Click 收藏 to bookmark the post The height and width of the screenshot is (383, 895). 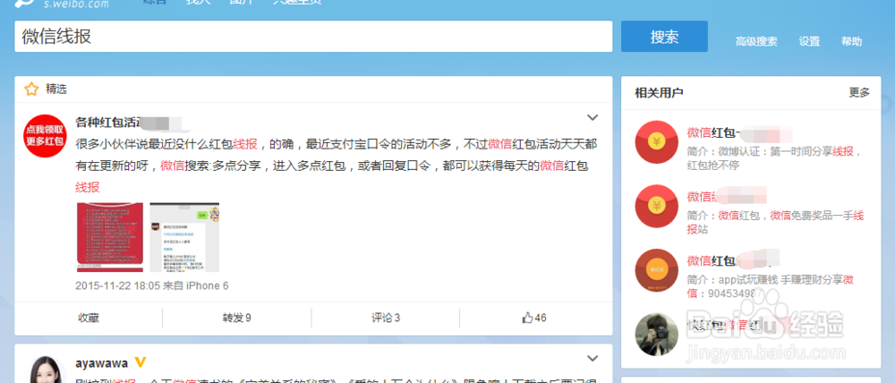point(89,318)
